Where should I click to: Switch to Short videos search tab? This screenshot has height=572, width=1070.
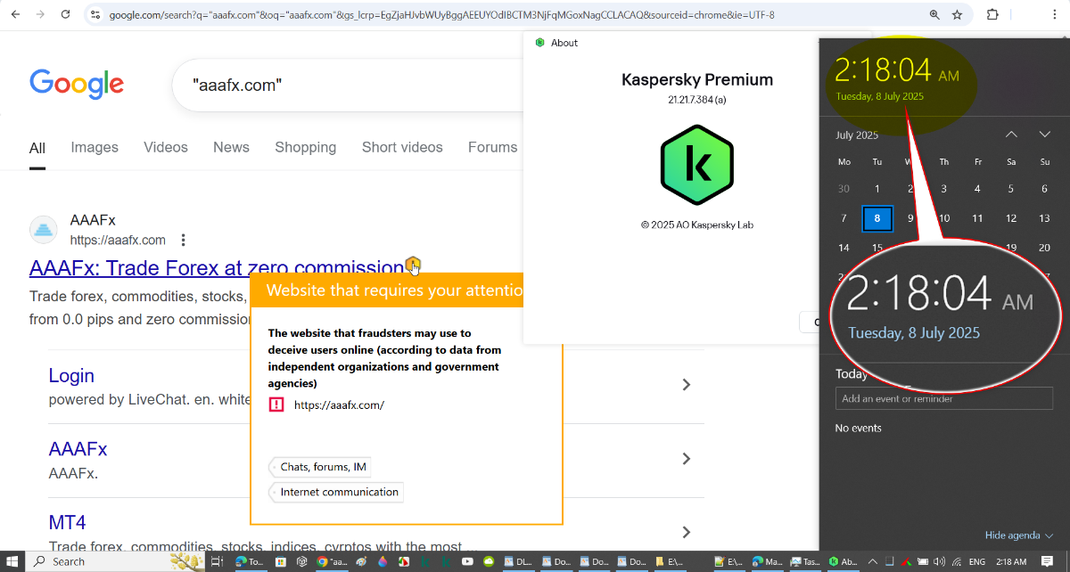pyautogui.click(x=402, y=148)
